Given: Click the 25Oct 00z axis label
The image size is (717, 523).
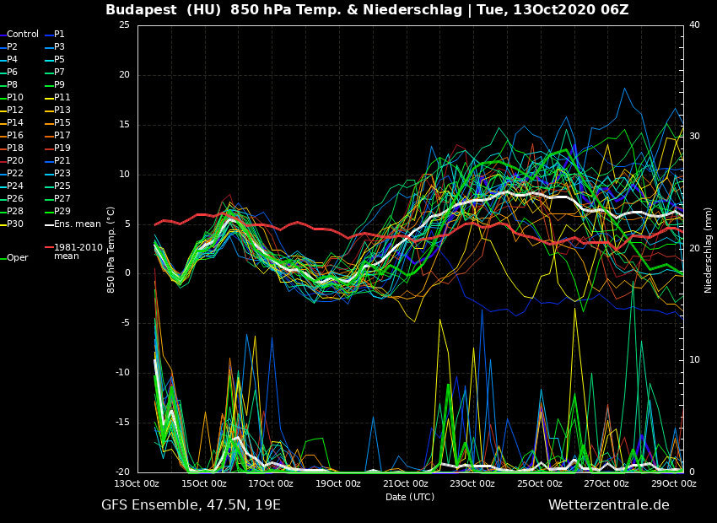Looking at the screenshot, I should tap(540, 483).
